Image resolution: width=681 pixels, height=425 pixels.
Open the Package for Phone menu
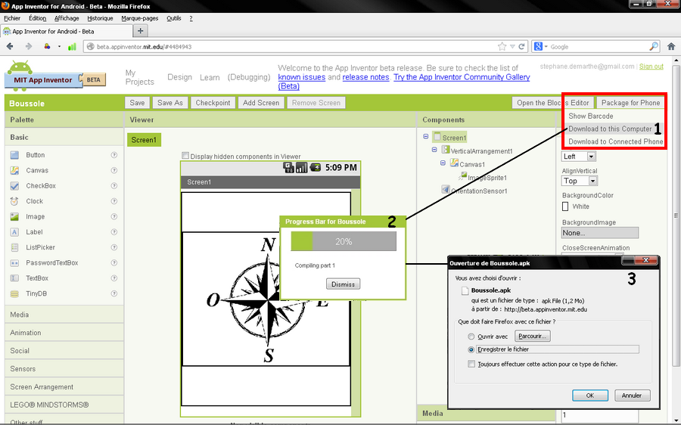click(x=630, y=103)
